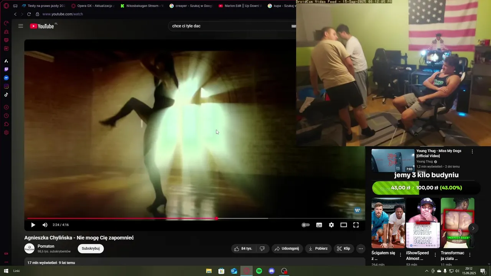Switch to 'kupa - Szukaj' tab

[x=282, y=6]
